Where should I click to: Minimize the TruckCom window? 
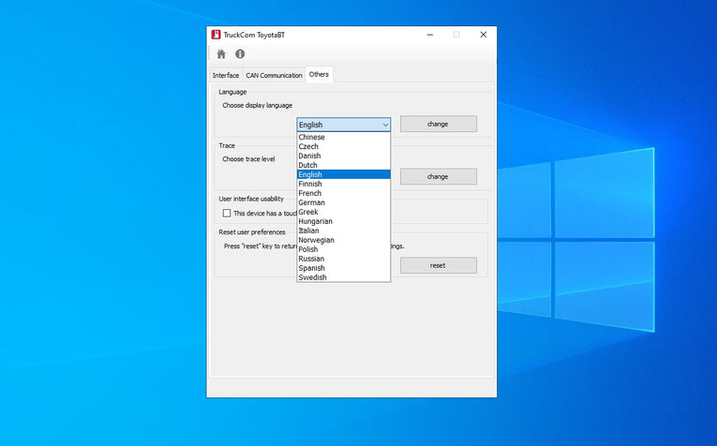tap(429, 35)
